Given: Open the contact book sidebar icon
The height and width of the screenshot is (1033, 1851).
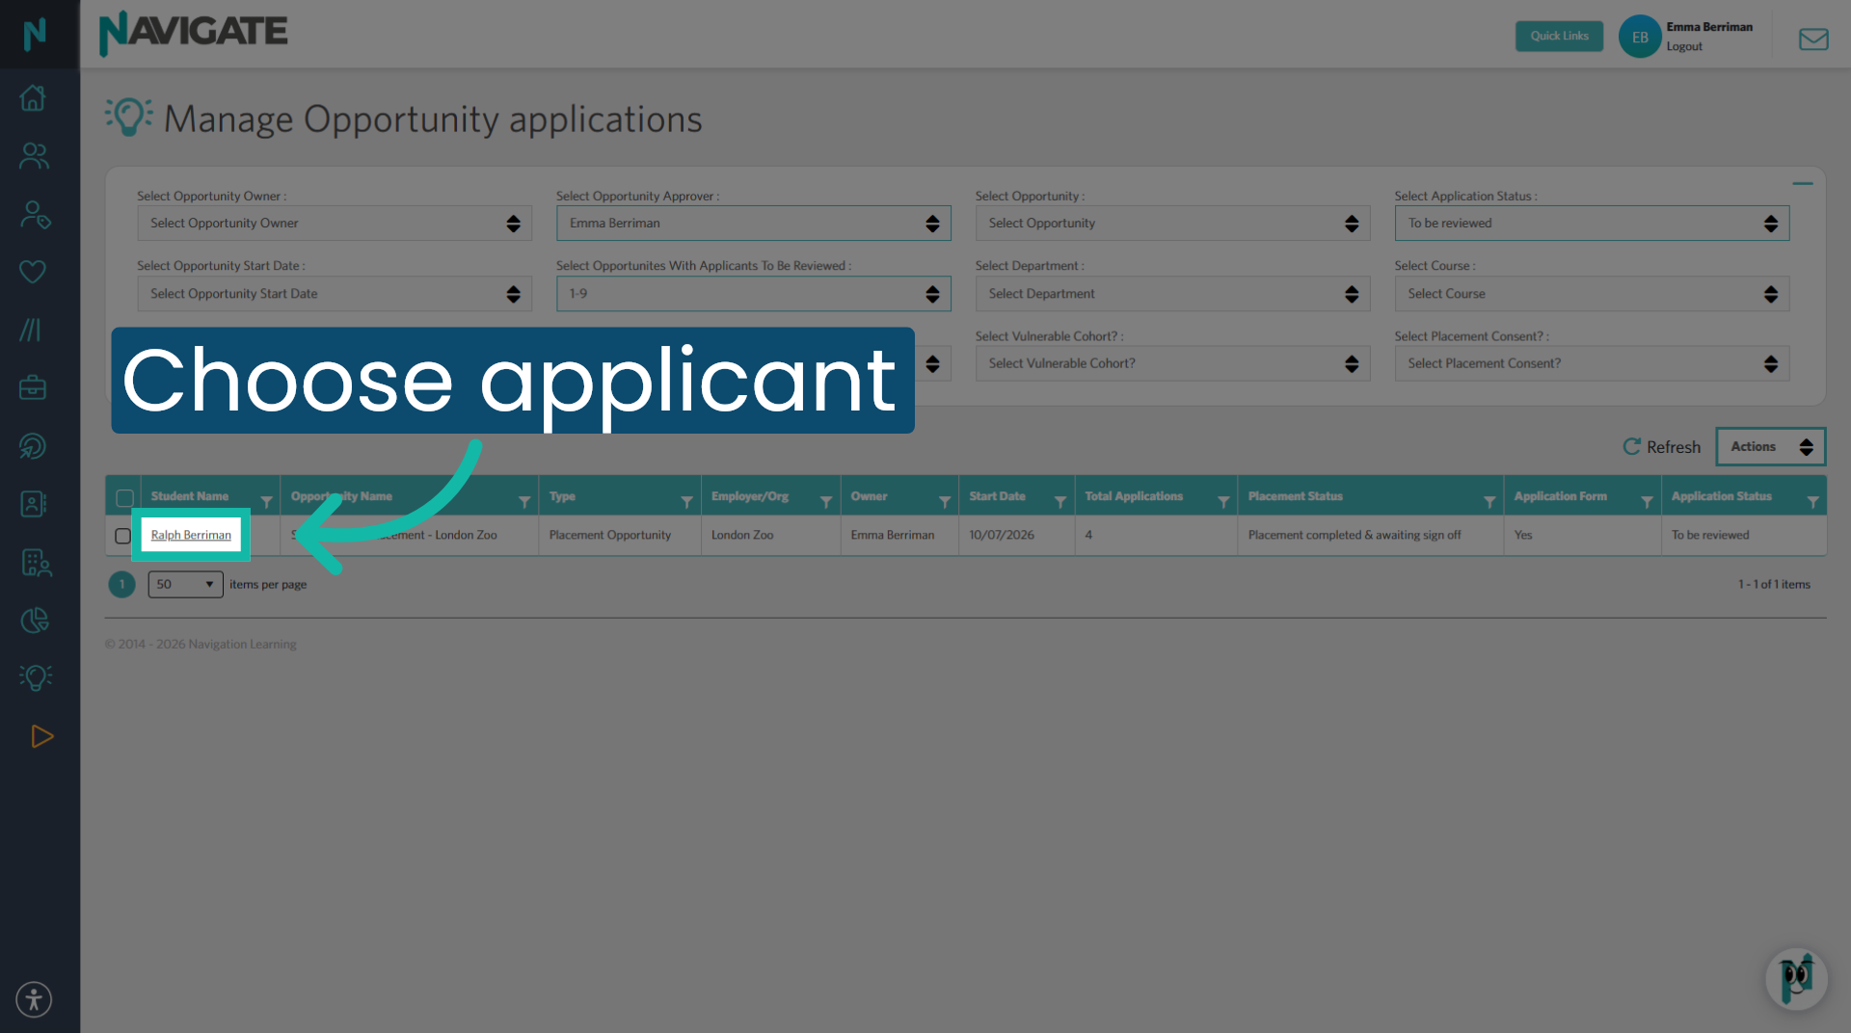Looking at the screenshot, I should 33,504.
